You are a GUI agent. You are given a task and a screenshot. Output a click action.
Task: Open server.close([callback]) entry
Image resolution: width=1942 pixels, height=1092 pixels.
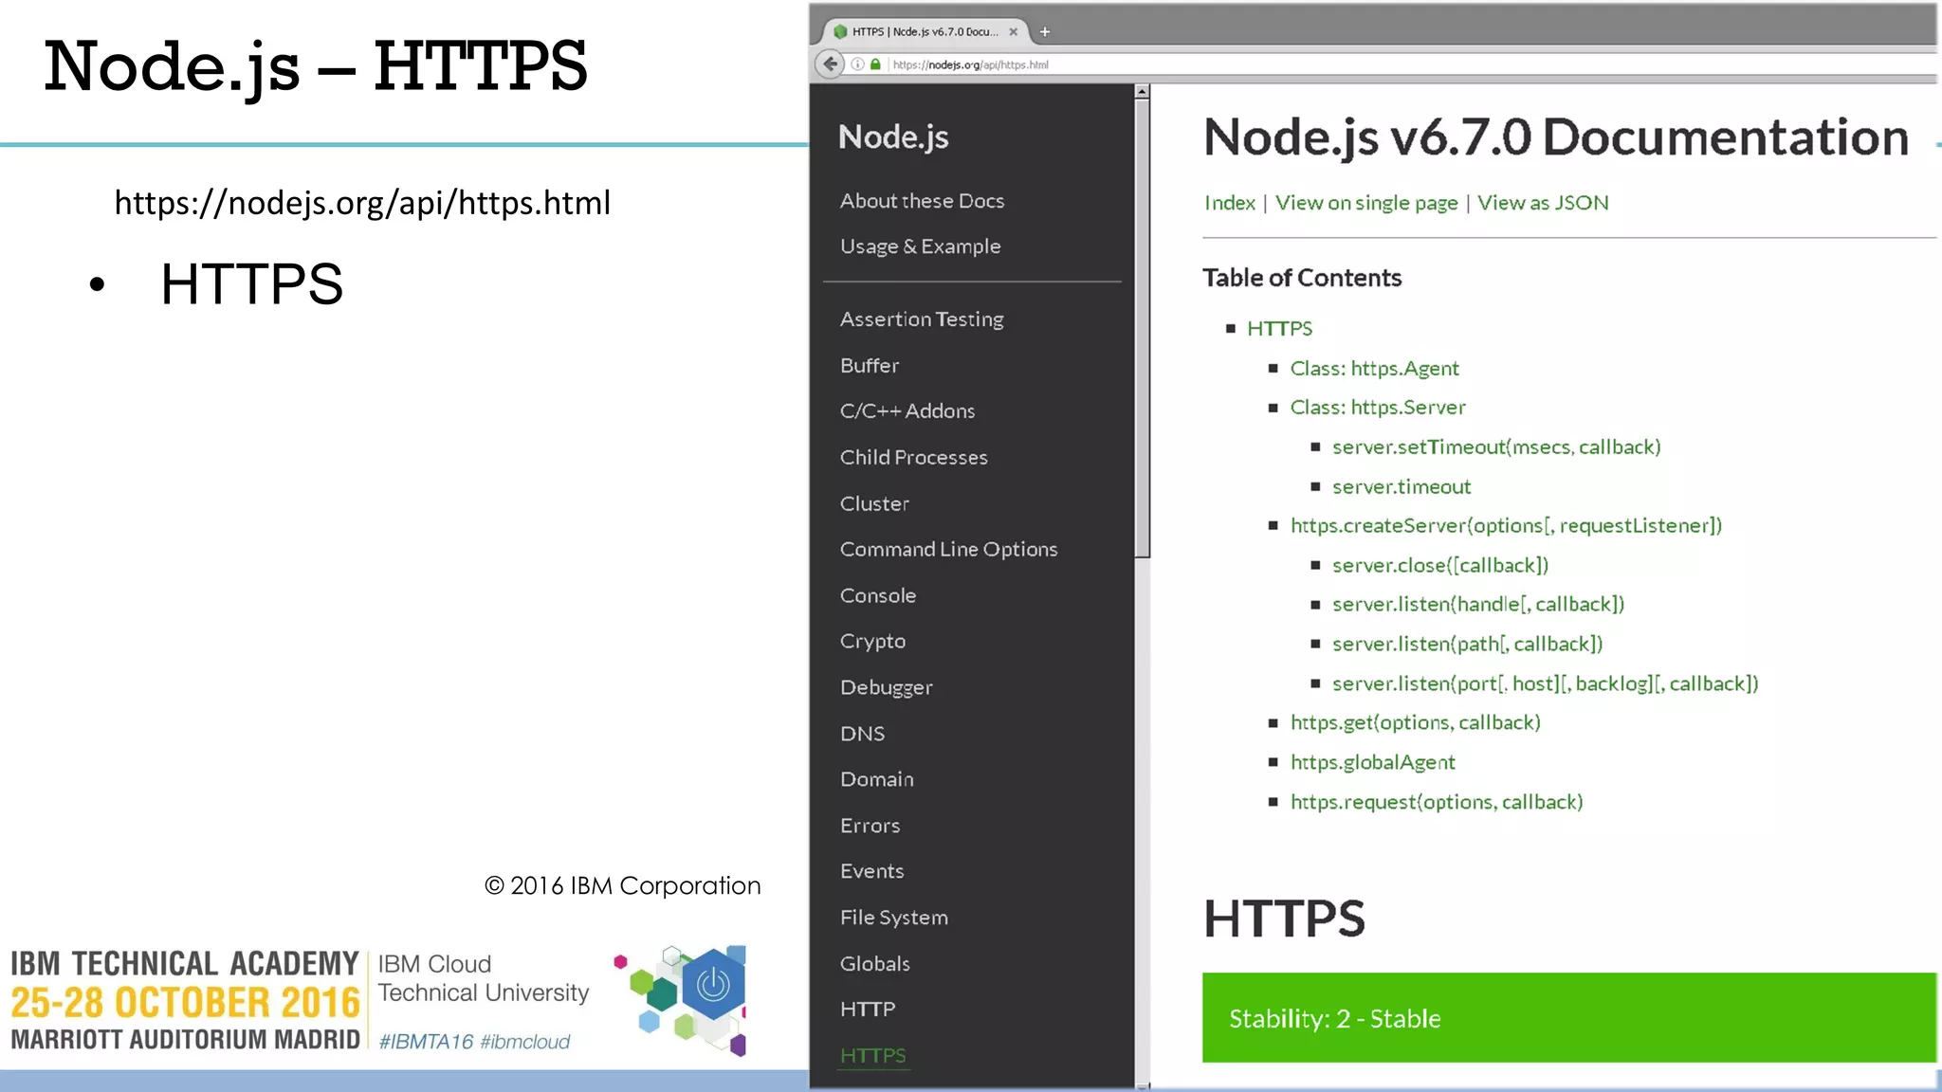coord(1439,566)
